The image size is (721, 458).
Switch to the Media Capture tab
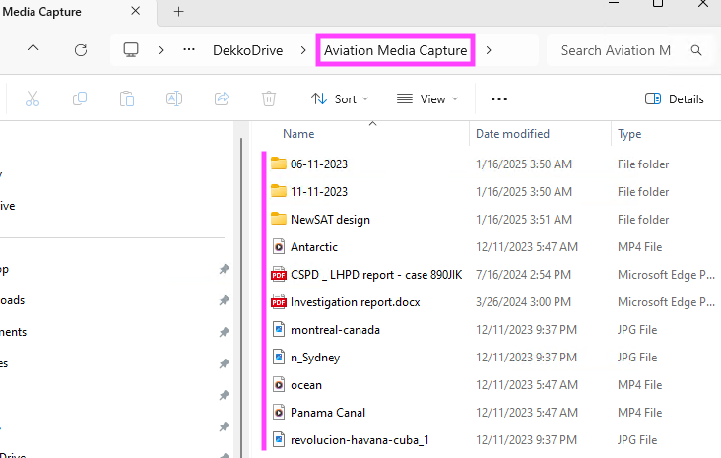pyautogui.click(x=41, y=12)
